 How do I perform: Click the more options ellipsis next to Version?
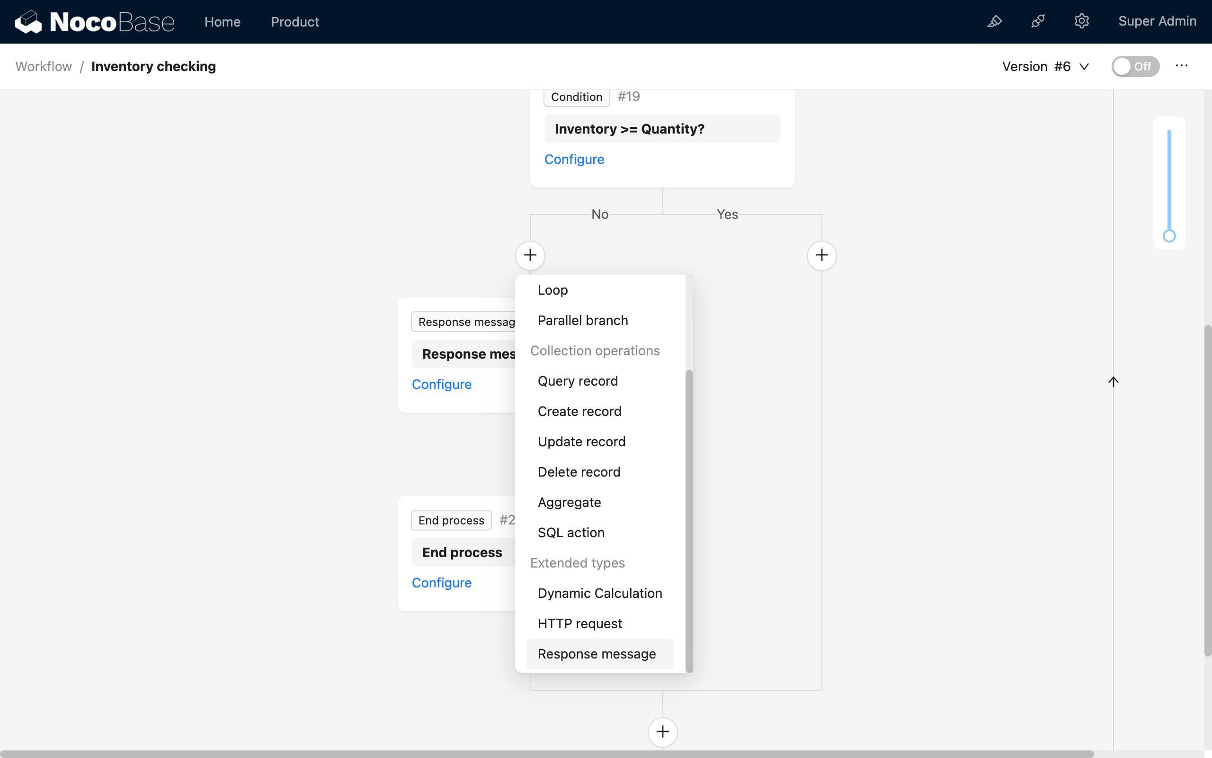click(1181, 66)
